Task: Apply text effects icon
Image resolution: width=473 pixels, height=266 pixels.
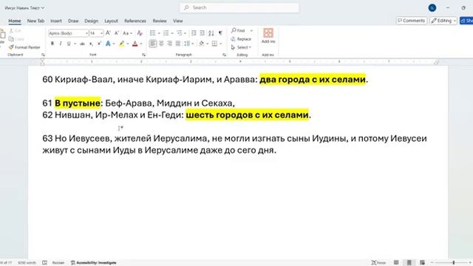Action: pos(108,44)
